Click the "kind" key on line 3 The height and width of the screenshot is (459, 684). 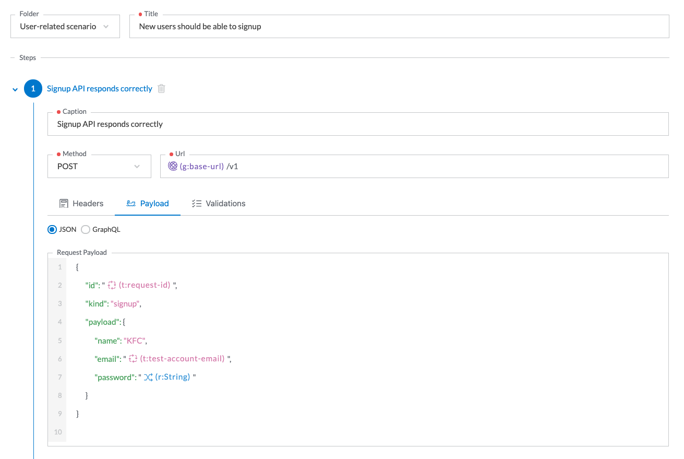[x=97, y=303]
